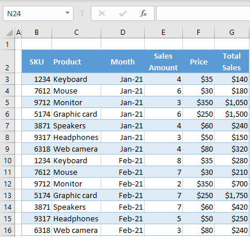Select the Headphones cell in row 8
This screenshot has height=237, width=250.
click(76, 137)
